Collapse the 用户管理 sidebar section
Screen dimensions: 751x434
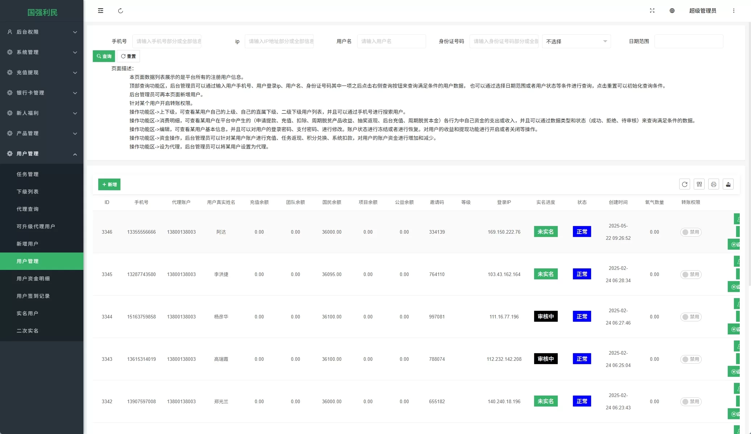click(42, 154)
